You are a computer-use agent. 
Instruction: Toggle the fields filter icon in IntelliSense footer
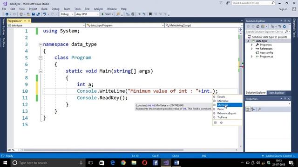tap(215, 122)
